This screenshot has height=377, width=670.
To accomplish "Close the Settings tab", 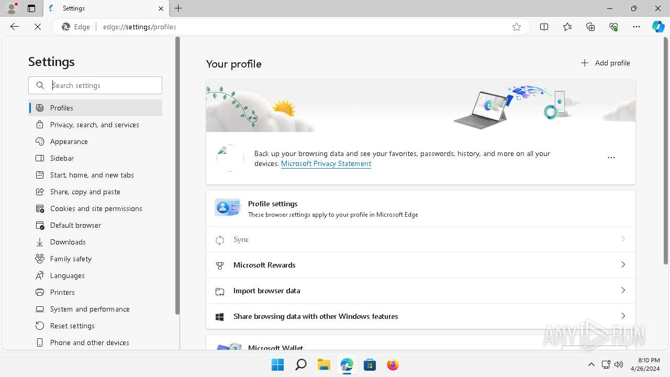I will click(x=161, y=8).
